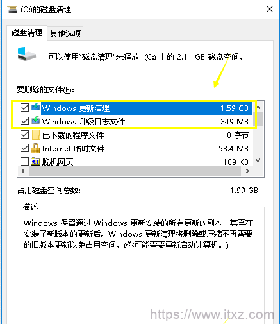Select the 磁盘清理 tab
This screenshot has height=324, width=280.
[27, 33]
